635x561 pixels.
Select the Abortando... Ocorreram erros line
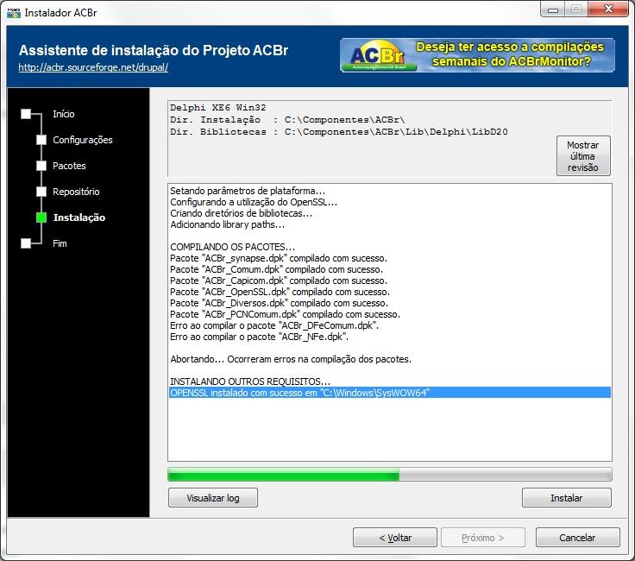[x=291, y=359]
